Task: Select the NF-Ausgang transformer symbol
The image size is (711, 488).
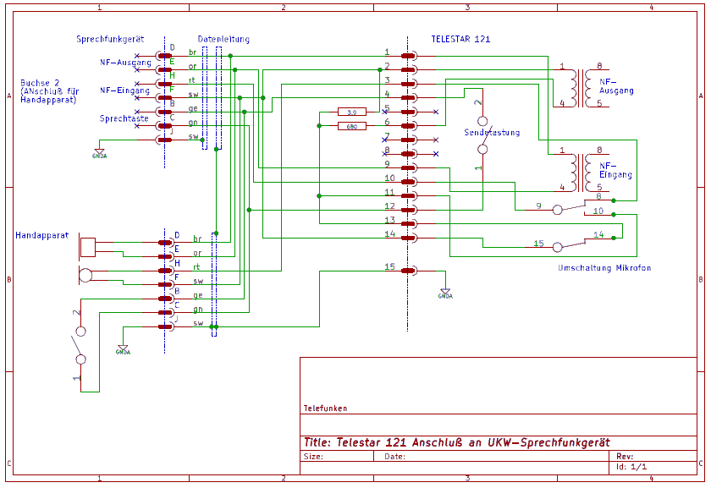Action: (x=581, y=88)
